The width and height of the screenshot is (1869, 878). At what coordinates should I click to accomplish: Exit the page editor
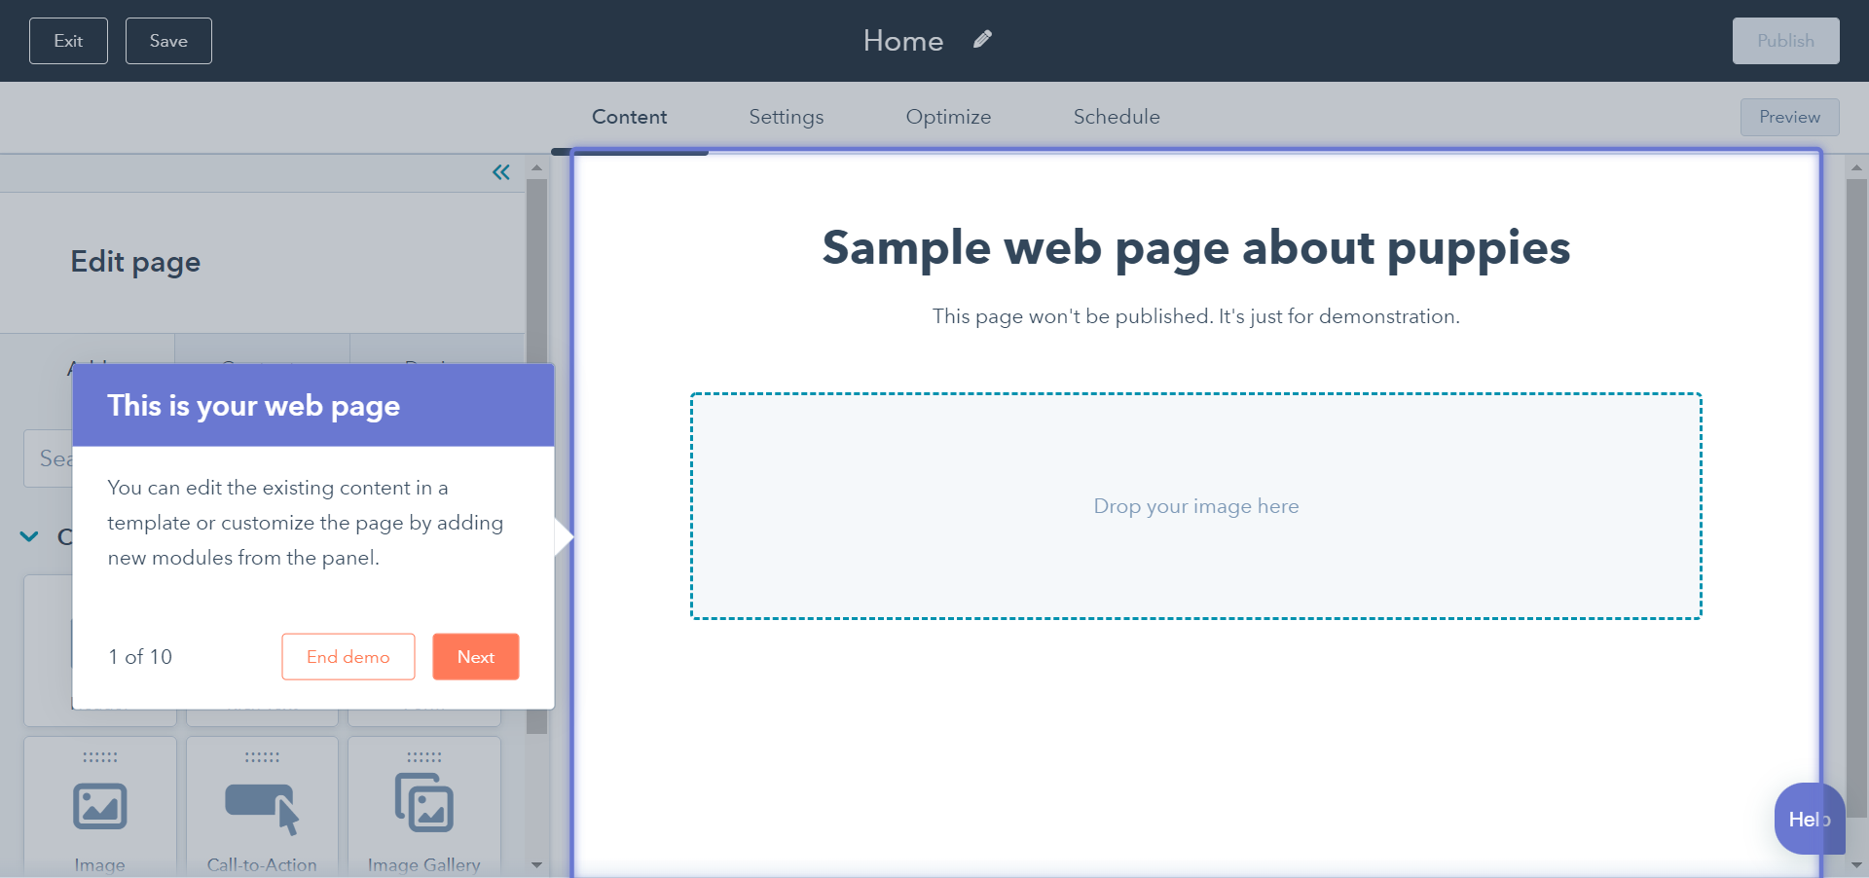67,40
